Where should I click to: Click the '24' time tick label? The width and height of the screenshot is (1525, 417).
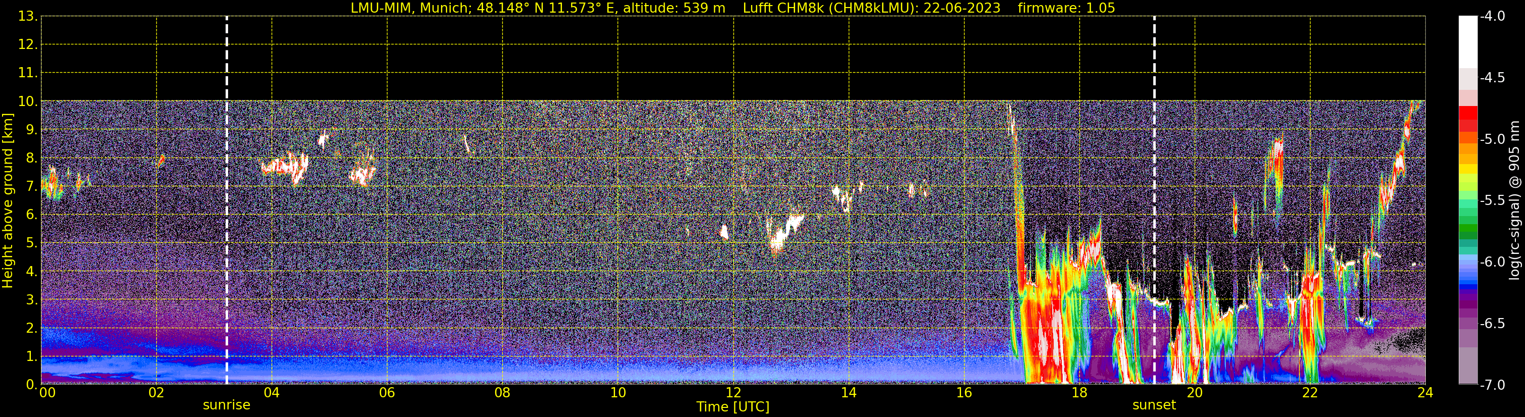[x=1425, y=393]
